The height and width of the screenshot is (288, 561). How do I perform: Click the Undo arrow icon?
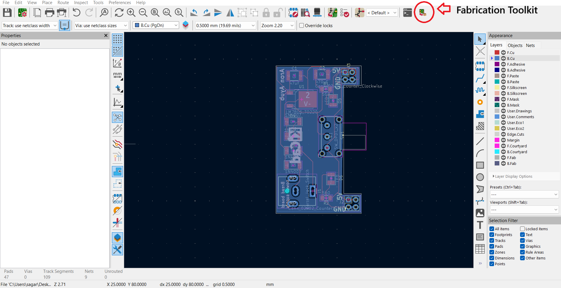[x=77, y=13]
